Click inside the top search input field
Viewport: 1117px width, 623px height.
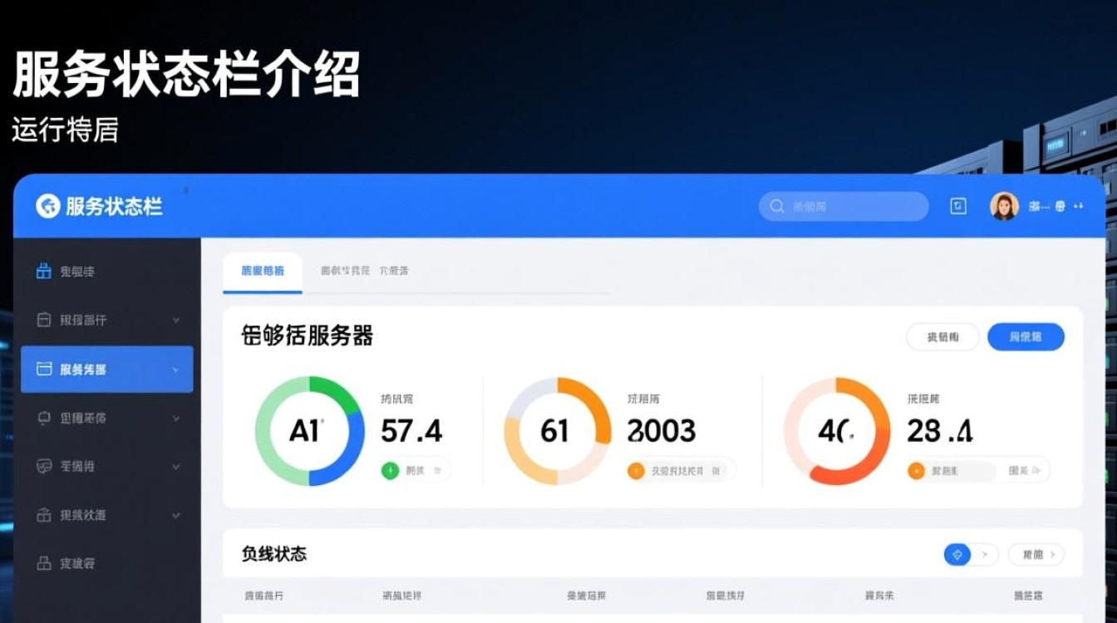[843, 205]
